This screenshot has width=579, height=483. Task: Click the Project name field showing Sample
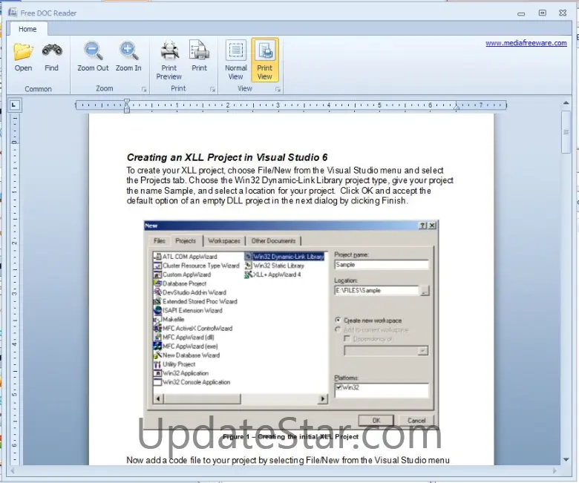(382, 265)
